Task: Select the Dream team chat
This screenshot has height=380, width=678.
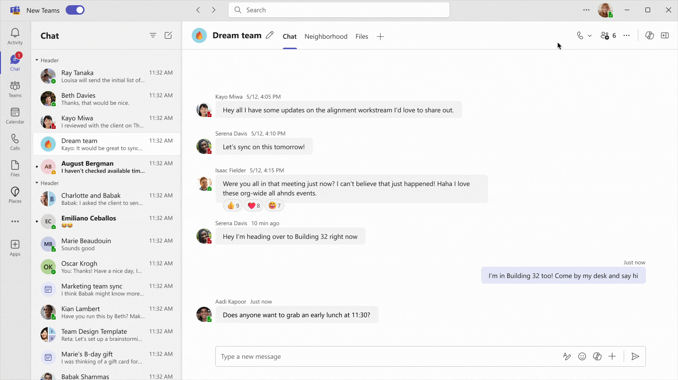Action: point(107,144)
